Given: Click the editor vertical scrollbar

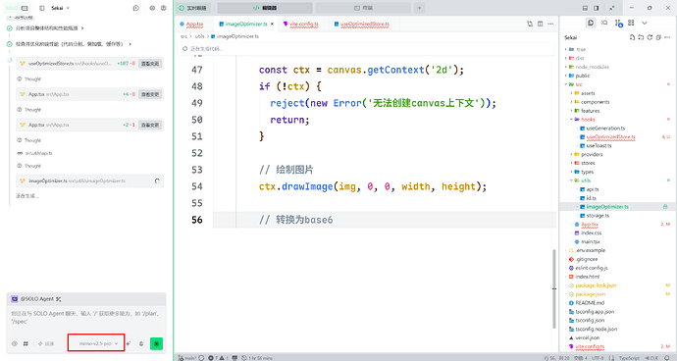Looking at the screenshot, I should 554,288.
